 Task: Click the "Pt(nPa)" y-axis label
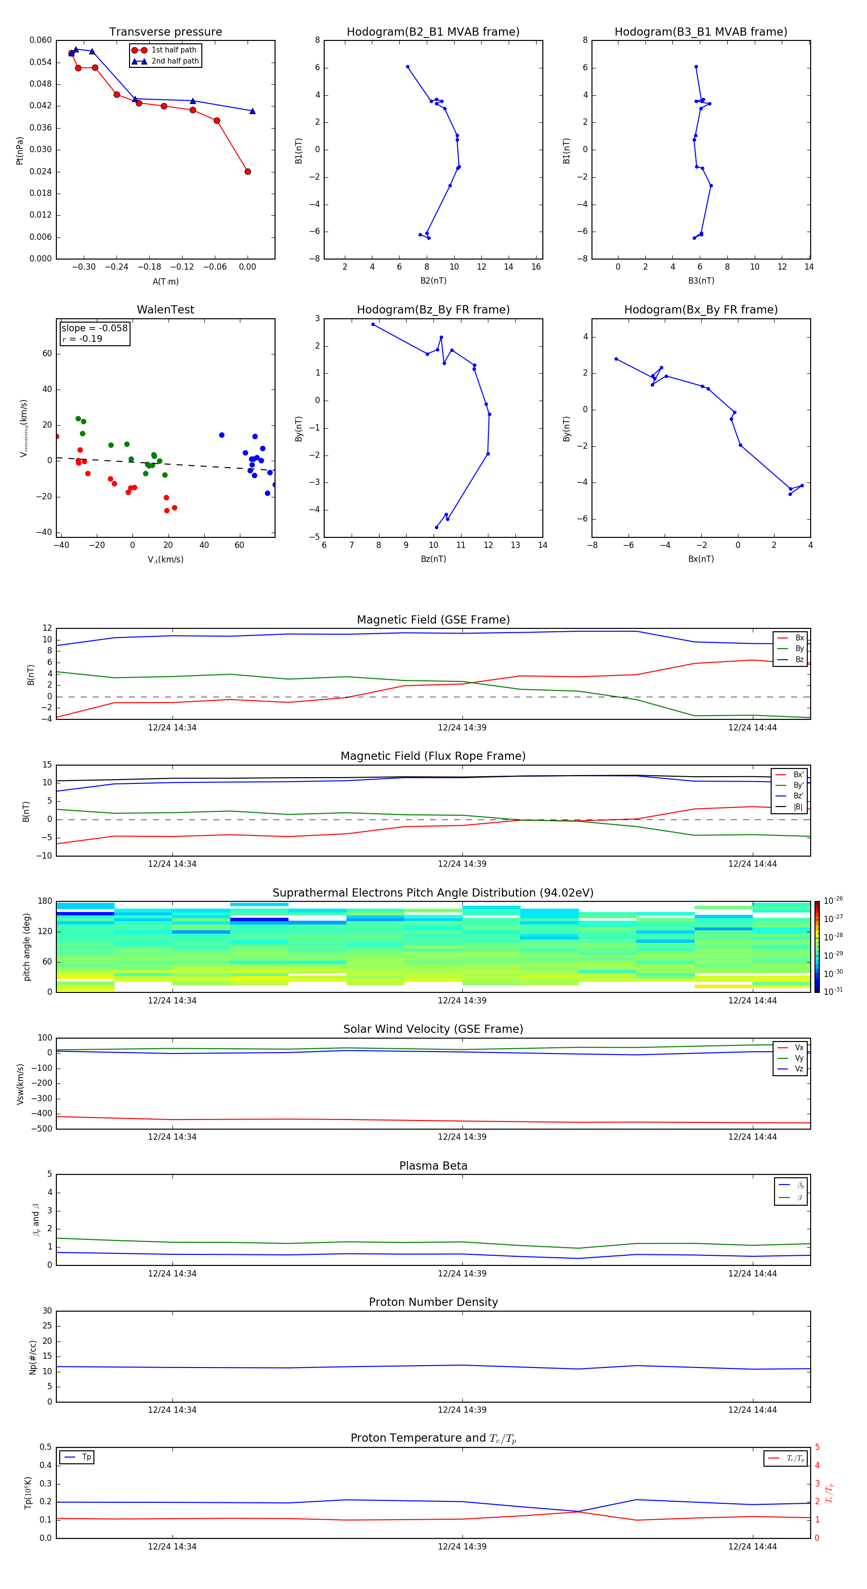tap(20, 151)
